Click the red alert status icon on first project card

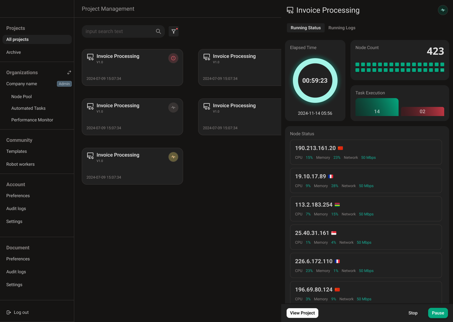173,58
